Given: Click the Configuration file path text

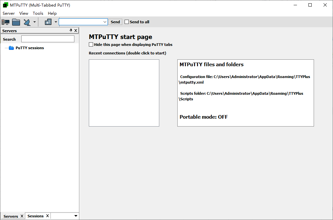Looking at the screenshot, I should click(x=245, y=79).
